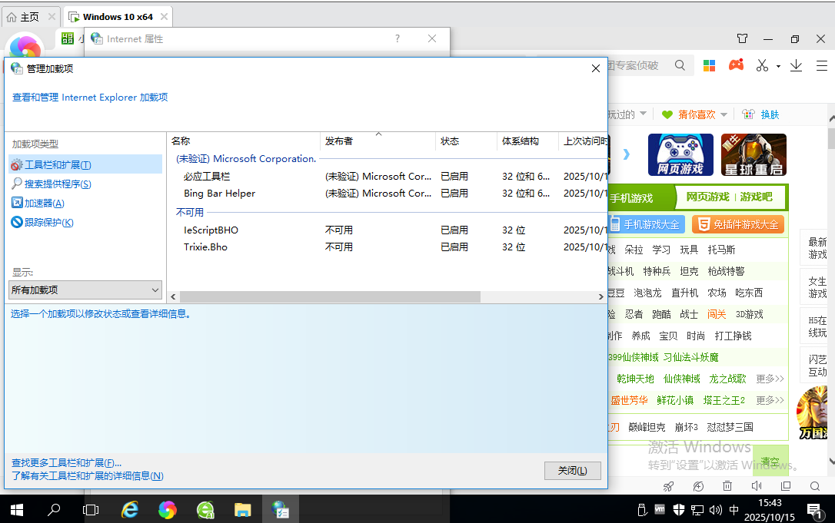Mute page sound with the speaker icon
This screenshot has width=835, height=523.
pyautogui.click(x=757, y=486)
